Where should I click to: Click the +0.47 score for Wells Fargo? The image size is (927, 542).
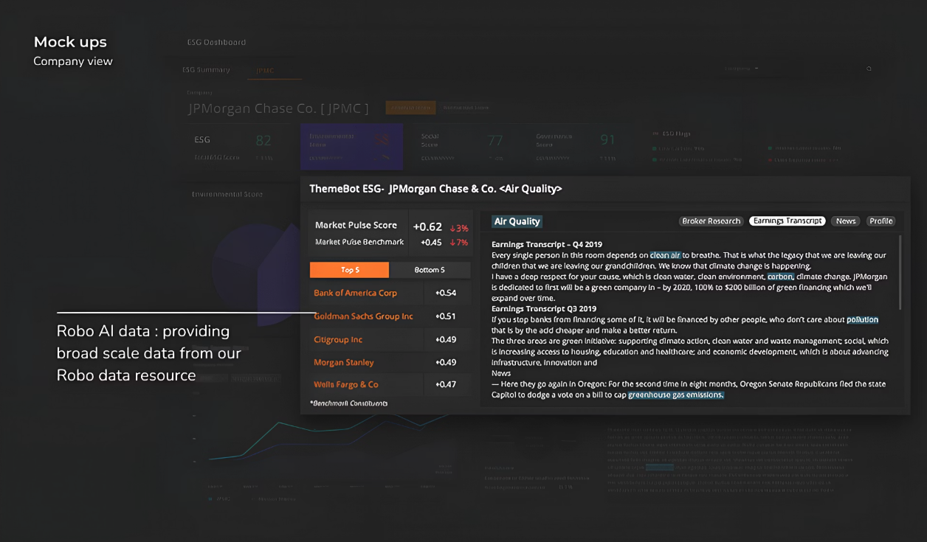tap(446, 385)
